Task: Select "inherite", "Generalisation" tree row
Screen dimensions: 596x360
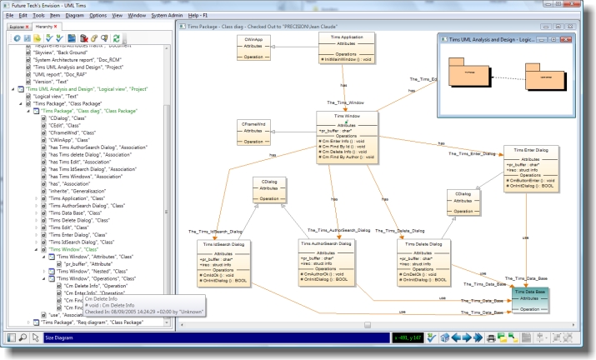Action: [78, 191]
